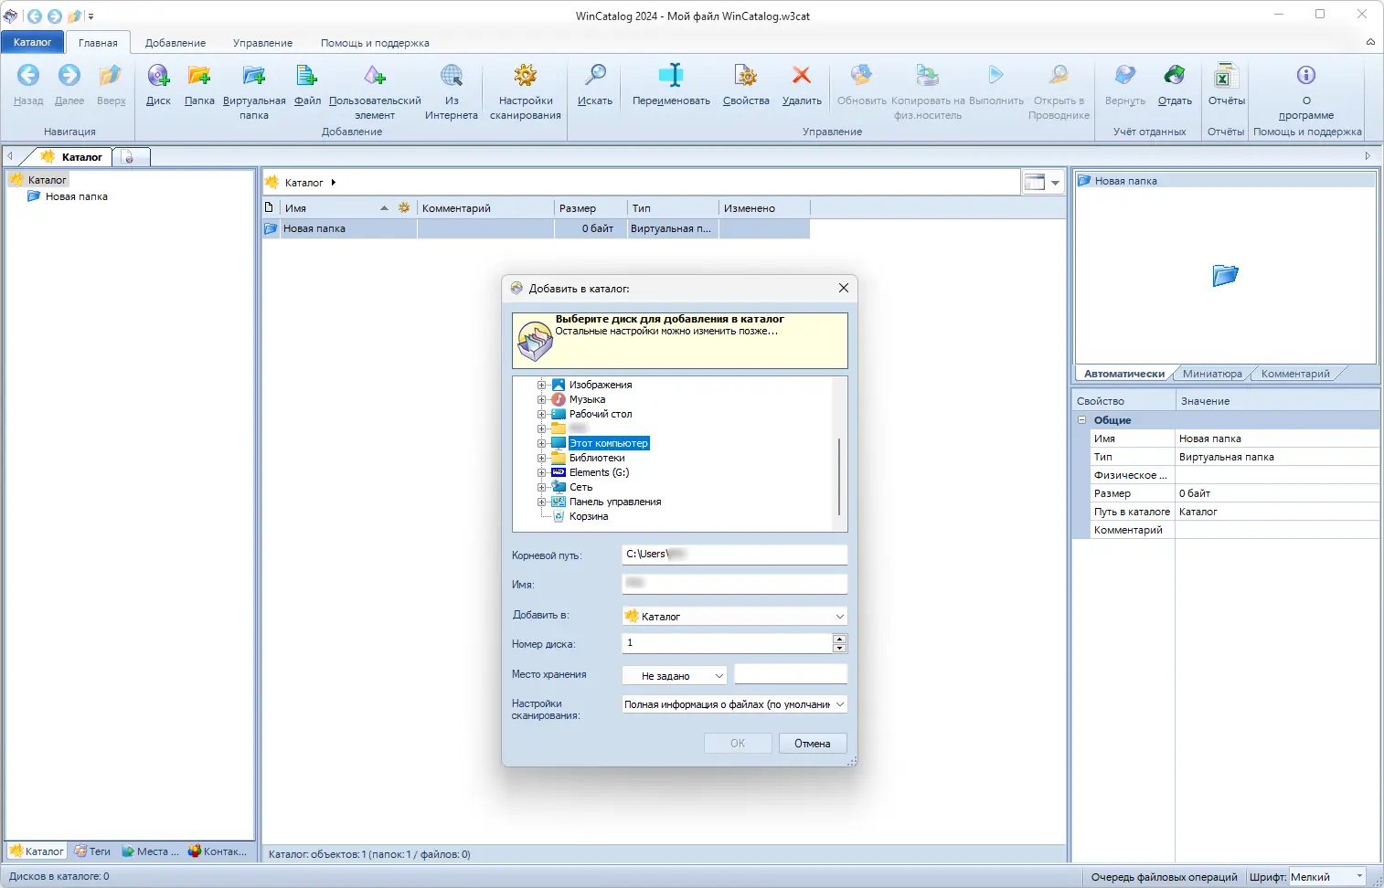Collapse the Общие properties group
This screenshot has width=1384, height=888.
coord(1081,420)
